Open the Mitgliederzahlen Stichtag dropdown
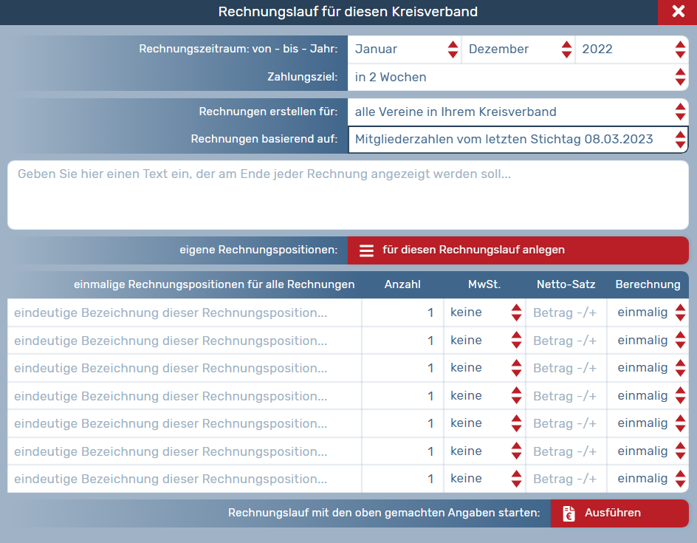 (x=517, y=139)
